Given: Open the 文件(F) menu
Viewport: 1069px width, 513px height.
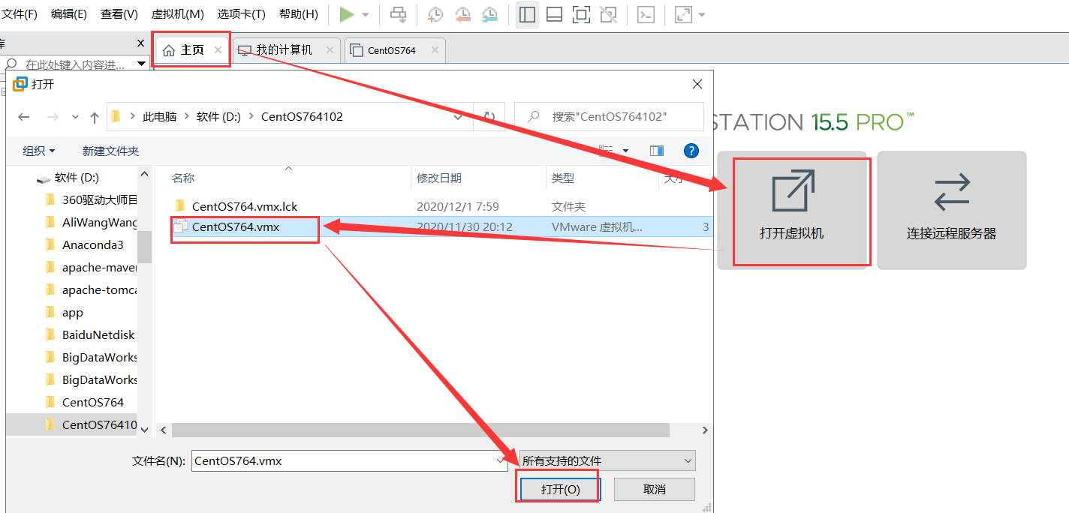Looking at the screenshot, I should click(x=20, y=14).
